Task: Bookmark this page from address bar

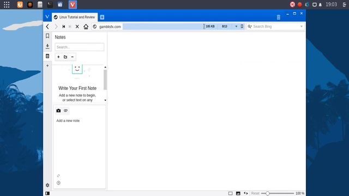Action: pyautogui.click(x=242, y=27)
